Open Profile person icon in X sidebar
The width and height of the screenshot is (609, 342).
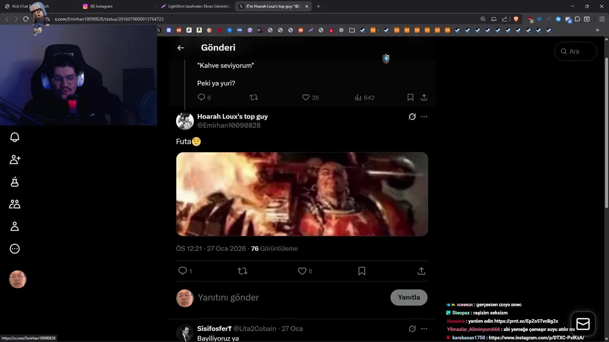click(x=15, y=227)
